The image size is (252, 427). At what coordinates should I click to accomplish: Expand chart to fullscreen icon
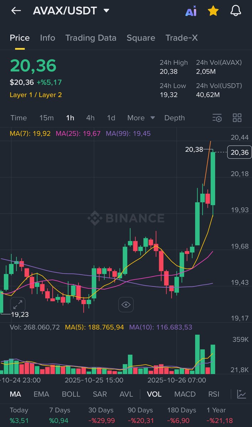(x=18, y=305)
